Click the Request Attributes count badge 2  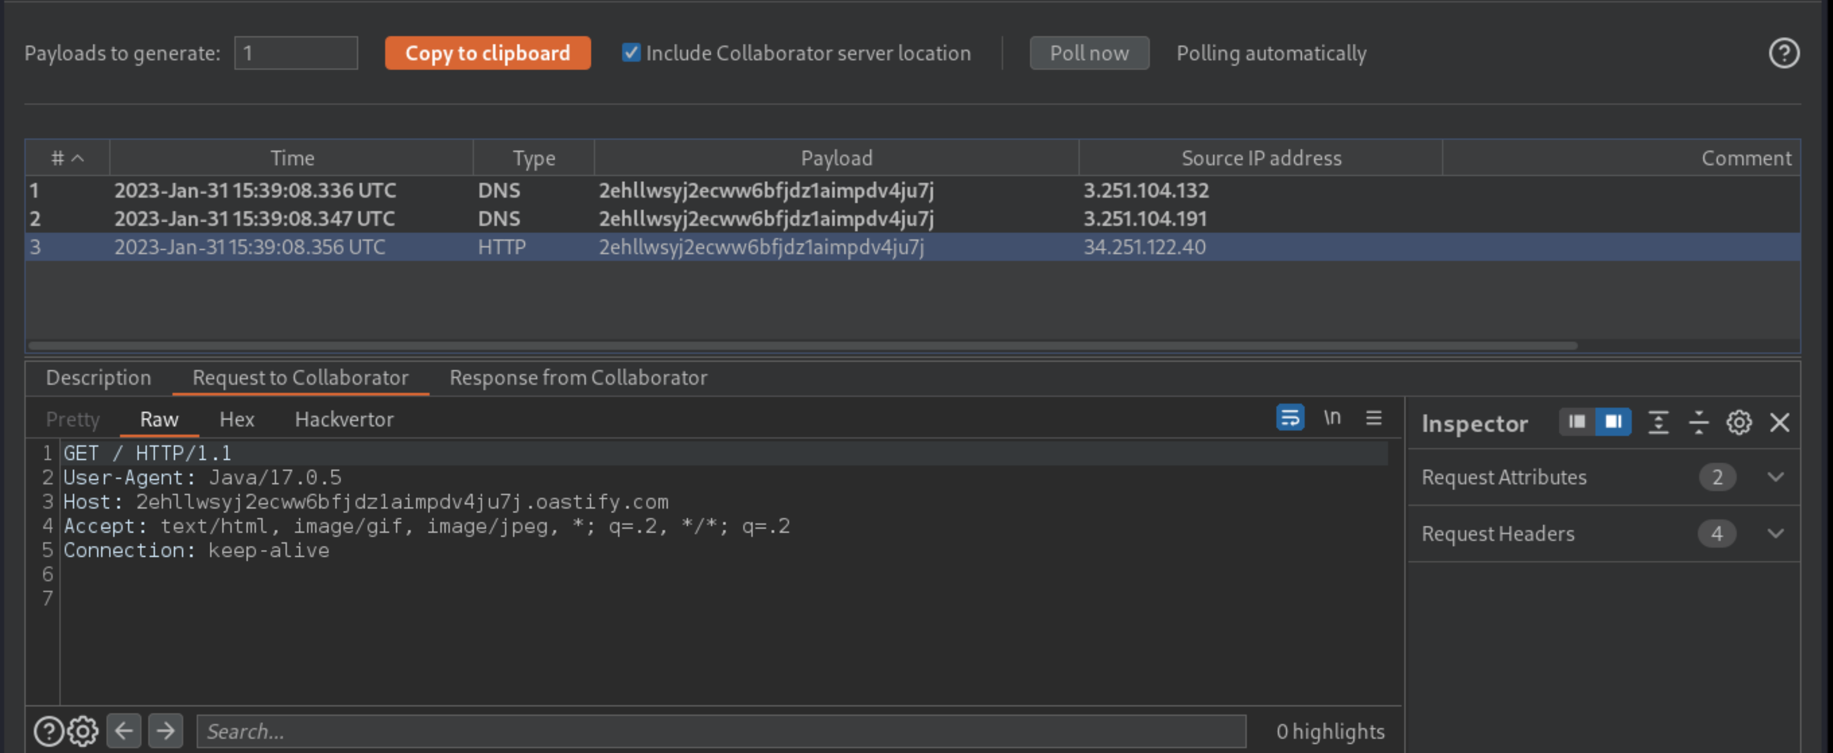point(1717,477)
